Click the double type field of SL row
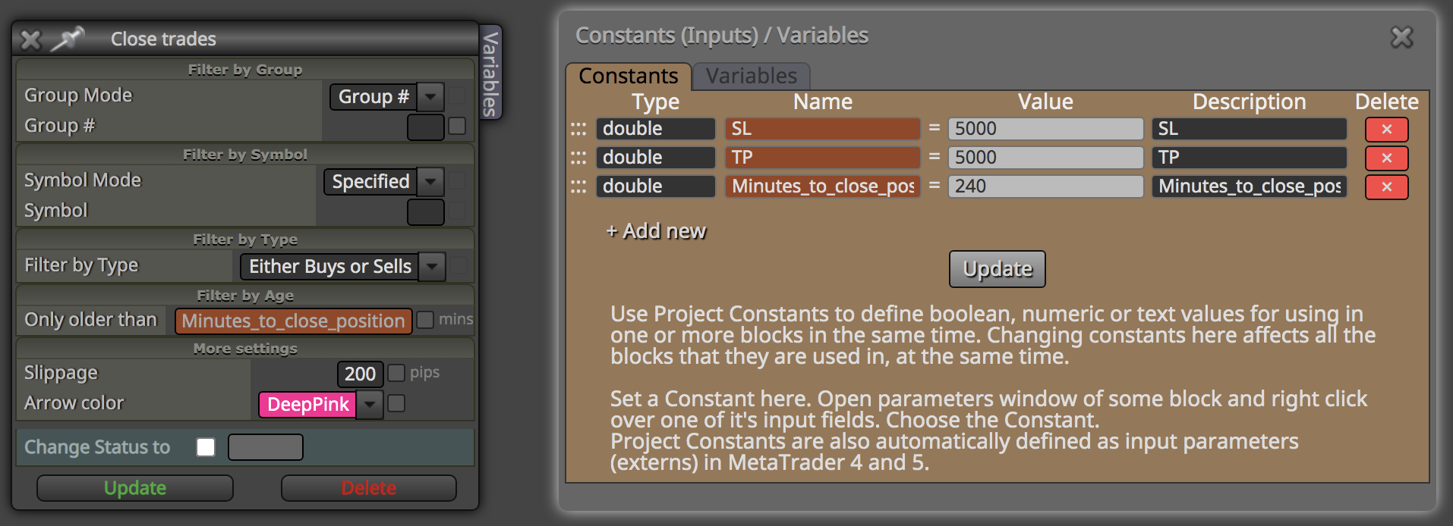The width and height of the screenshot is (1453, 526). tap(656, 129)
